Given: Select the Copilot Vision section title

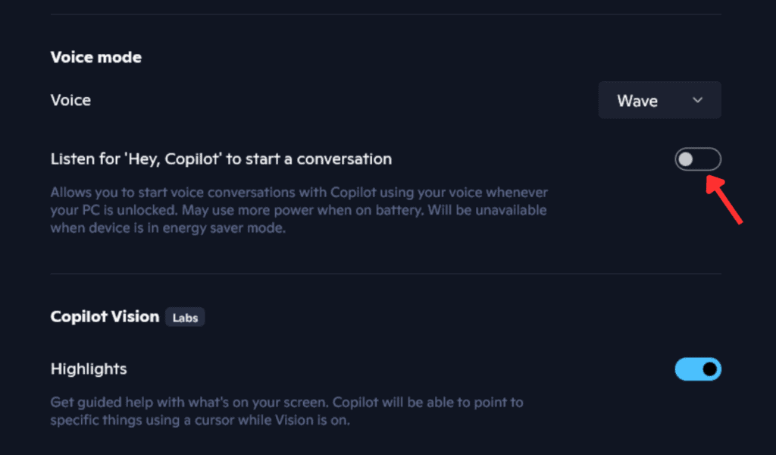Looking at the screenshot, I should coord(104,317).
